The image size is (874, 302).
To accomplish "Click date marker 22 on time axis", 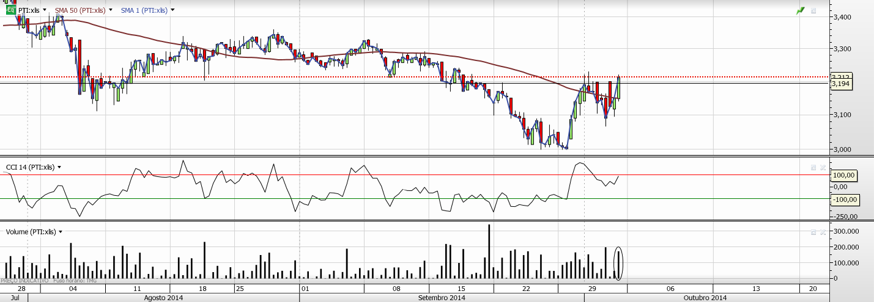I will point(526,289).
